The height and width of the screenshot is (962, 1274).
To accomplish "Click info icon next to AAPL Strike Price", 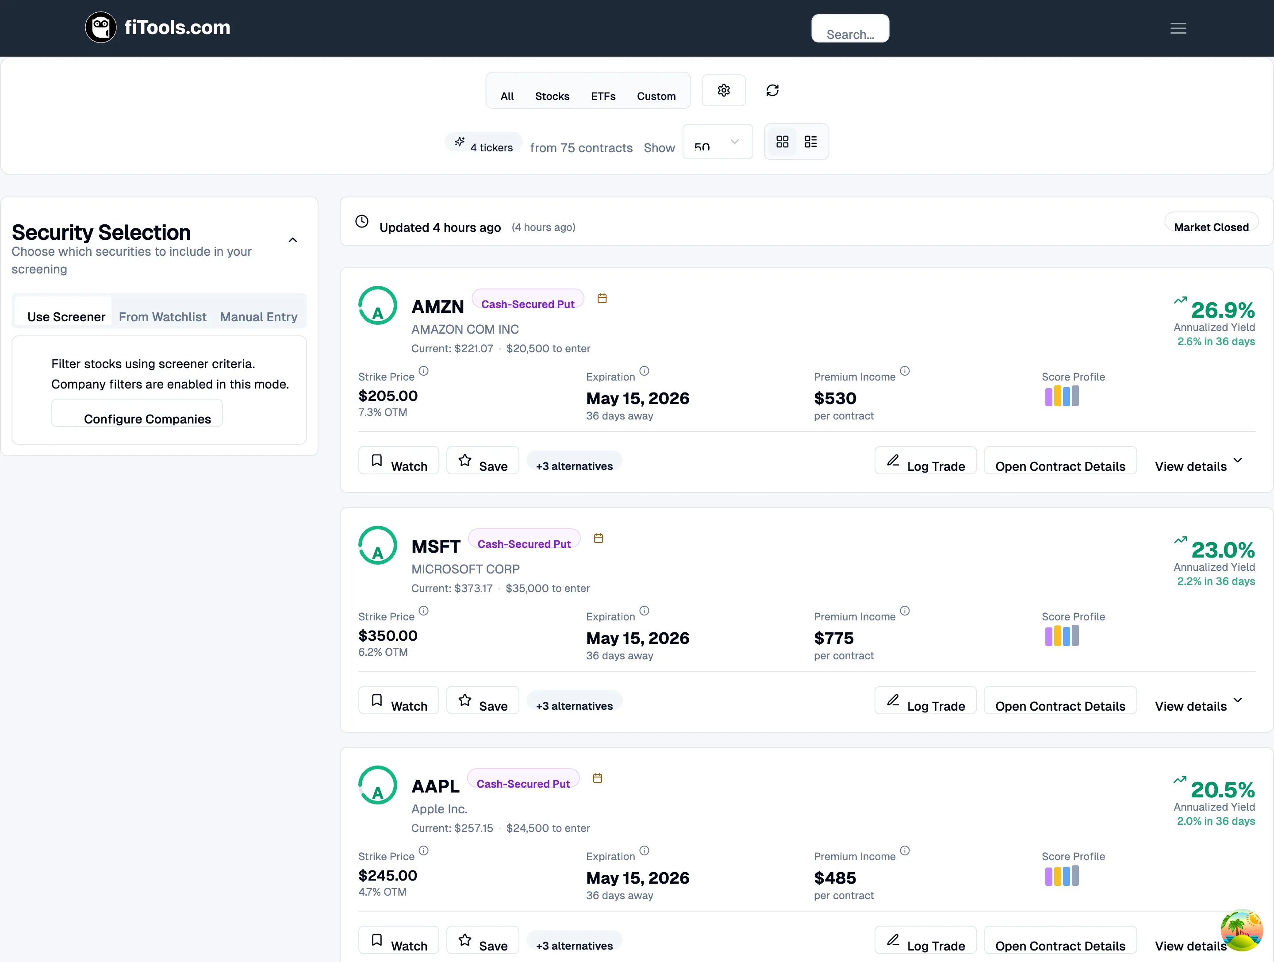I will [x=423, y=851].
